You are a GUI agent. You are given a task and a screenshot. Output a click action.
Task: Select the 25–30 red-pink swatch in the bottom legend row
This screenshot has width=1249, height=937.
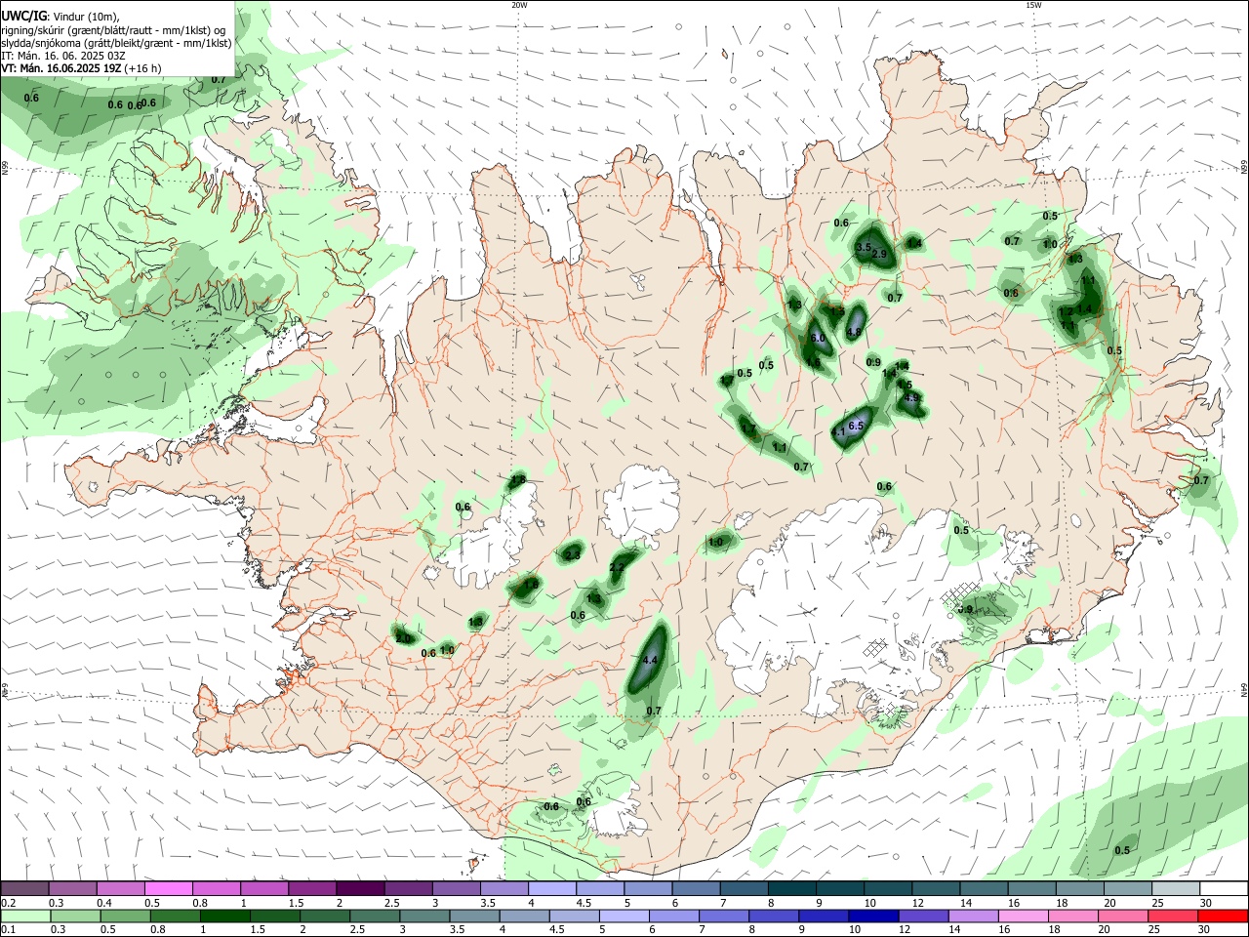point(1174,916)
